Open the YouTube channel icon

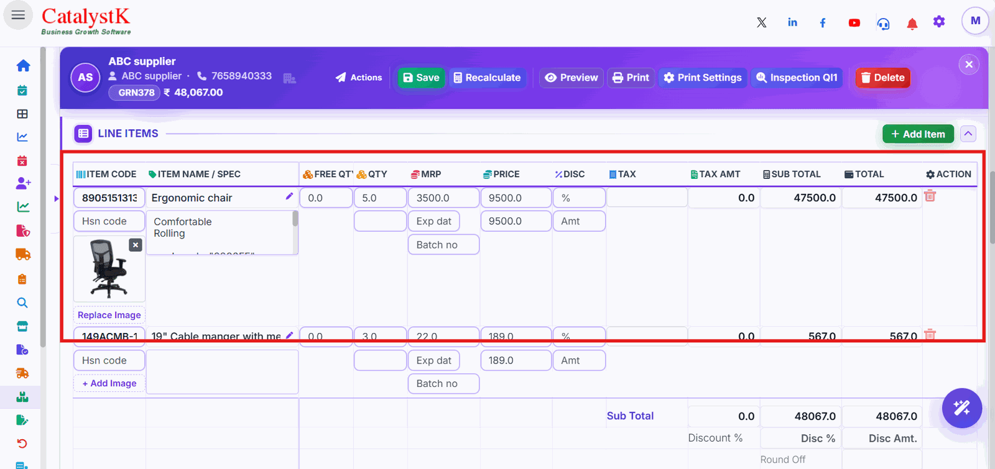click(854, 22)
